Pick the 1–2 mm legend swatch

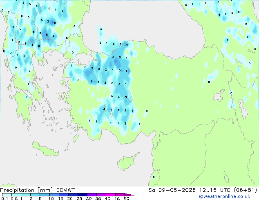point(26,195)
